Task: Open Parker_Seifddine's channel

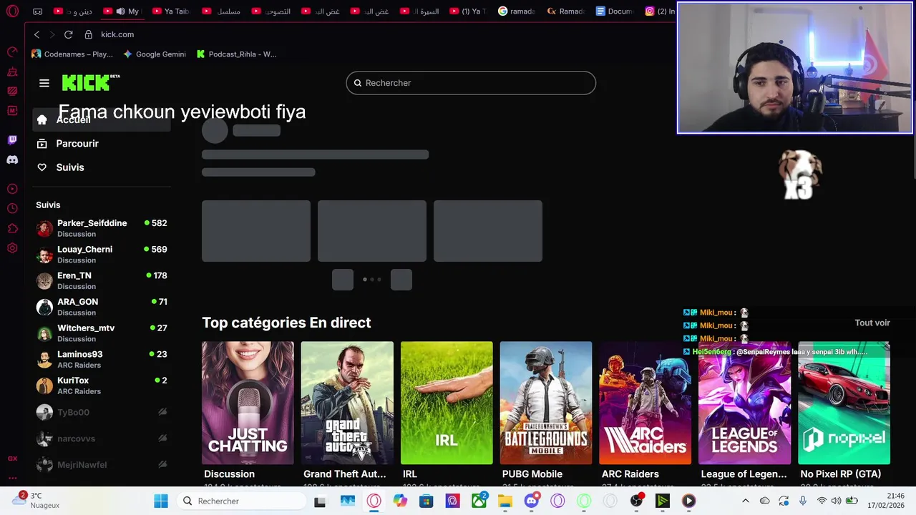Action: click(x=102, y=228)
